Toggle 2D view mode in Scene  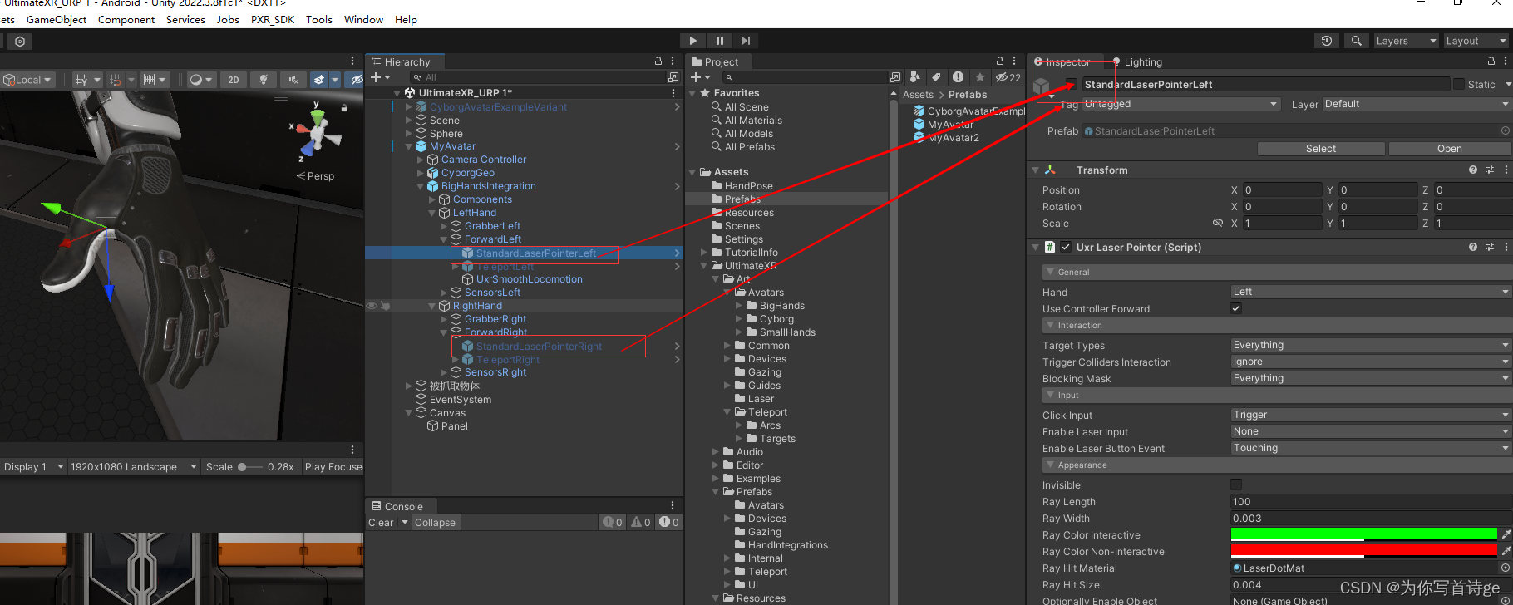[234, 80]
